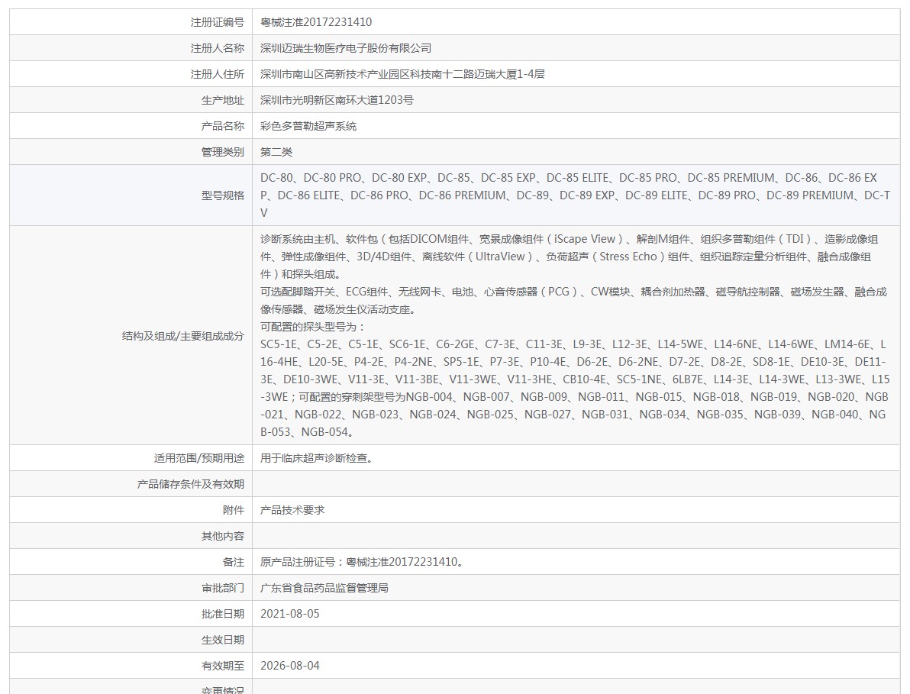This screenshot has width=910, height=694.
Task: Click the 管理类别 label
Action: 222,152
